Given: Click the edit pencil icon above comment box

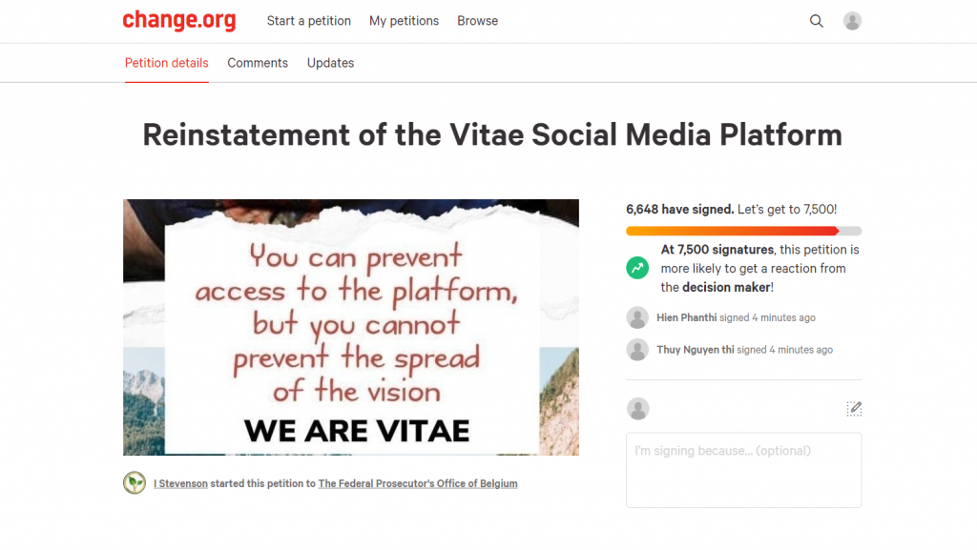Looking at the screenshot, I should tap(854, 409).
